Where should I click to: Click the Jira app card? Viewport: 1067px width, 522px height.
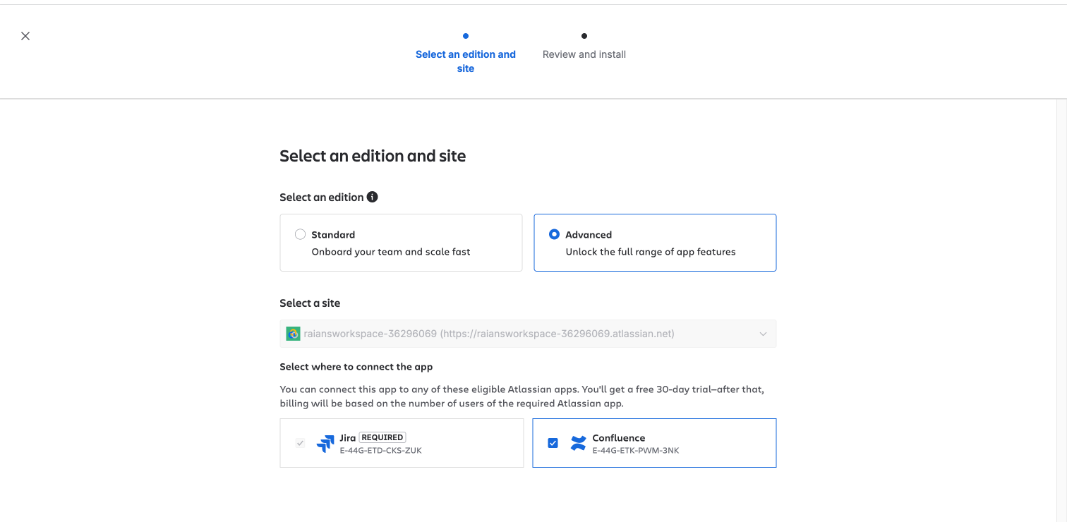point(401,443)
